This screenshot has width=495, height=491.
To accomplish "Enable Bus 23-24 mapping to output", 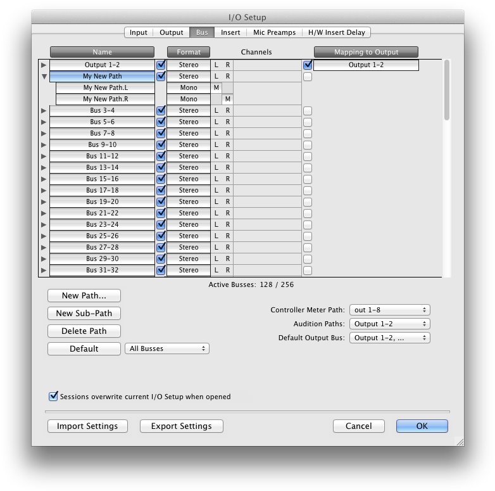I will (x=308, y=225).
